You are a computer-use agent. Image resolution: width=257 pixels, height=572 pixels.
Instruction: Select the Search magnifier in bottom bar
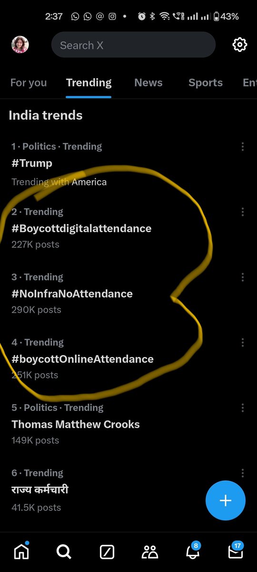[63, 552]
